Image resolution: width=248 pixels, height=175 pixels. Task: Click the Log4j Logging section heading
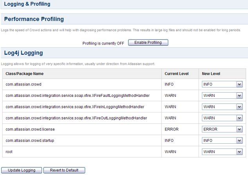point(23,53)
